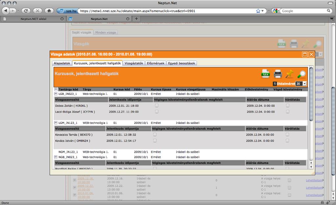Open search with dialog magnifier icon
The width and height of the screenshot is (336, 205).
302,74
